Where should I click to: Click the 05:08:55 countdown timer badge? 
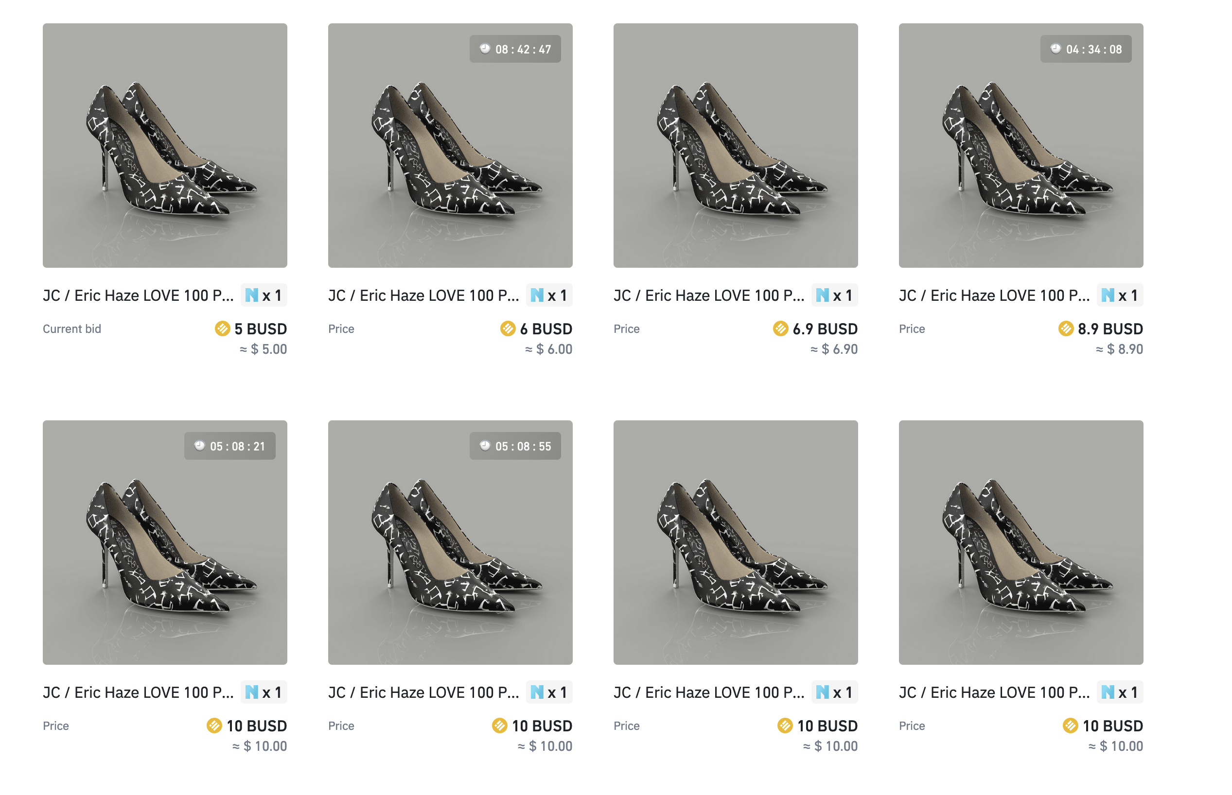[x=515, y=446]
